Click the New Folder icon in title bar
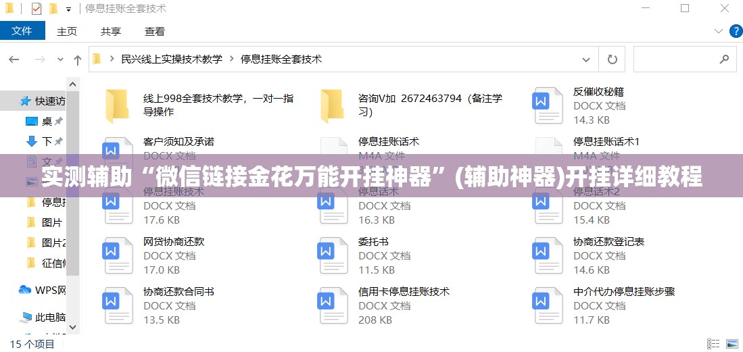This screenshot has height=352, width=743. 53,9
